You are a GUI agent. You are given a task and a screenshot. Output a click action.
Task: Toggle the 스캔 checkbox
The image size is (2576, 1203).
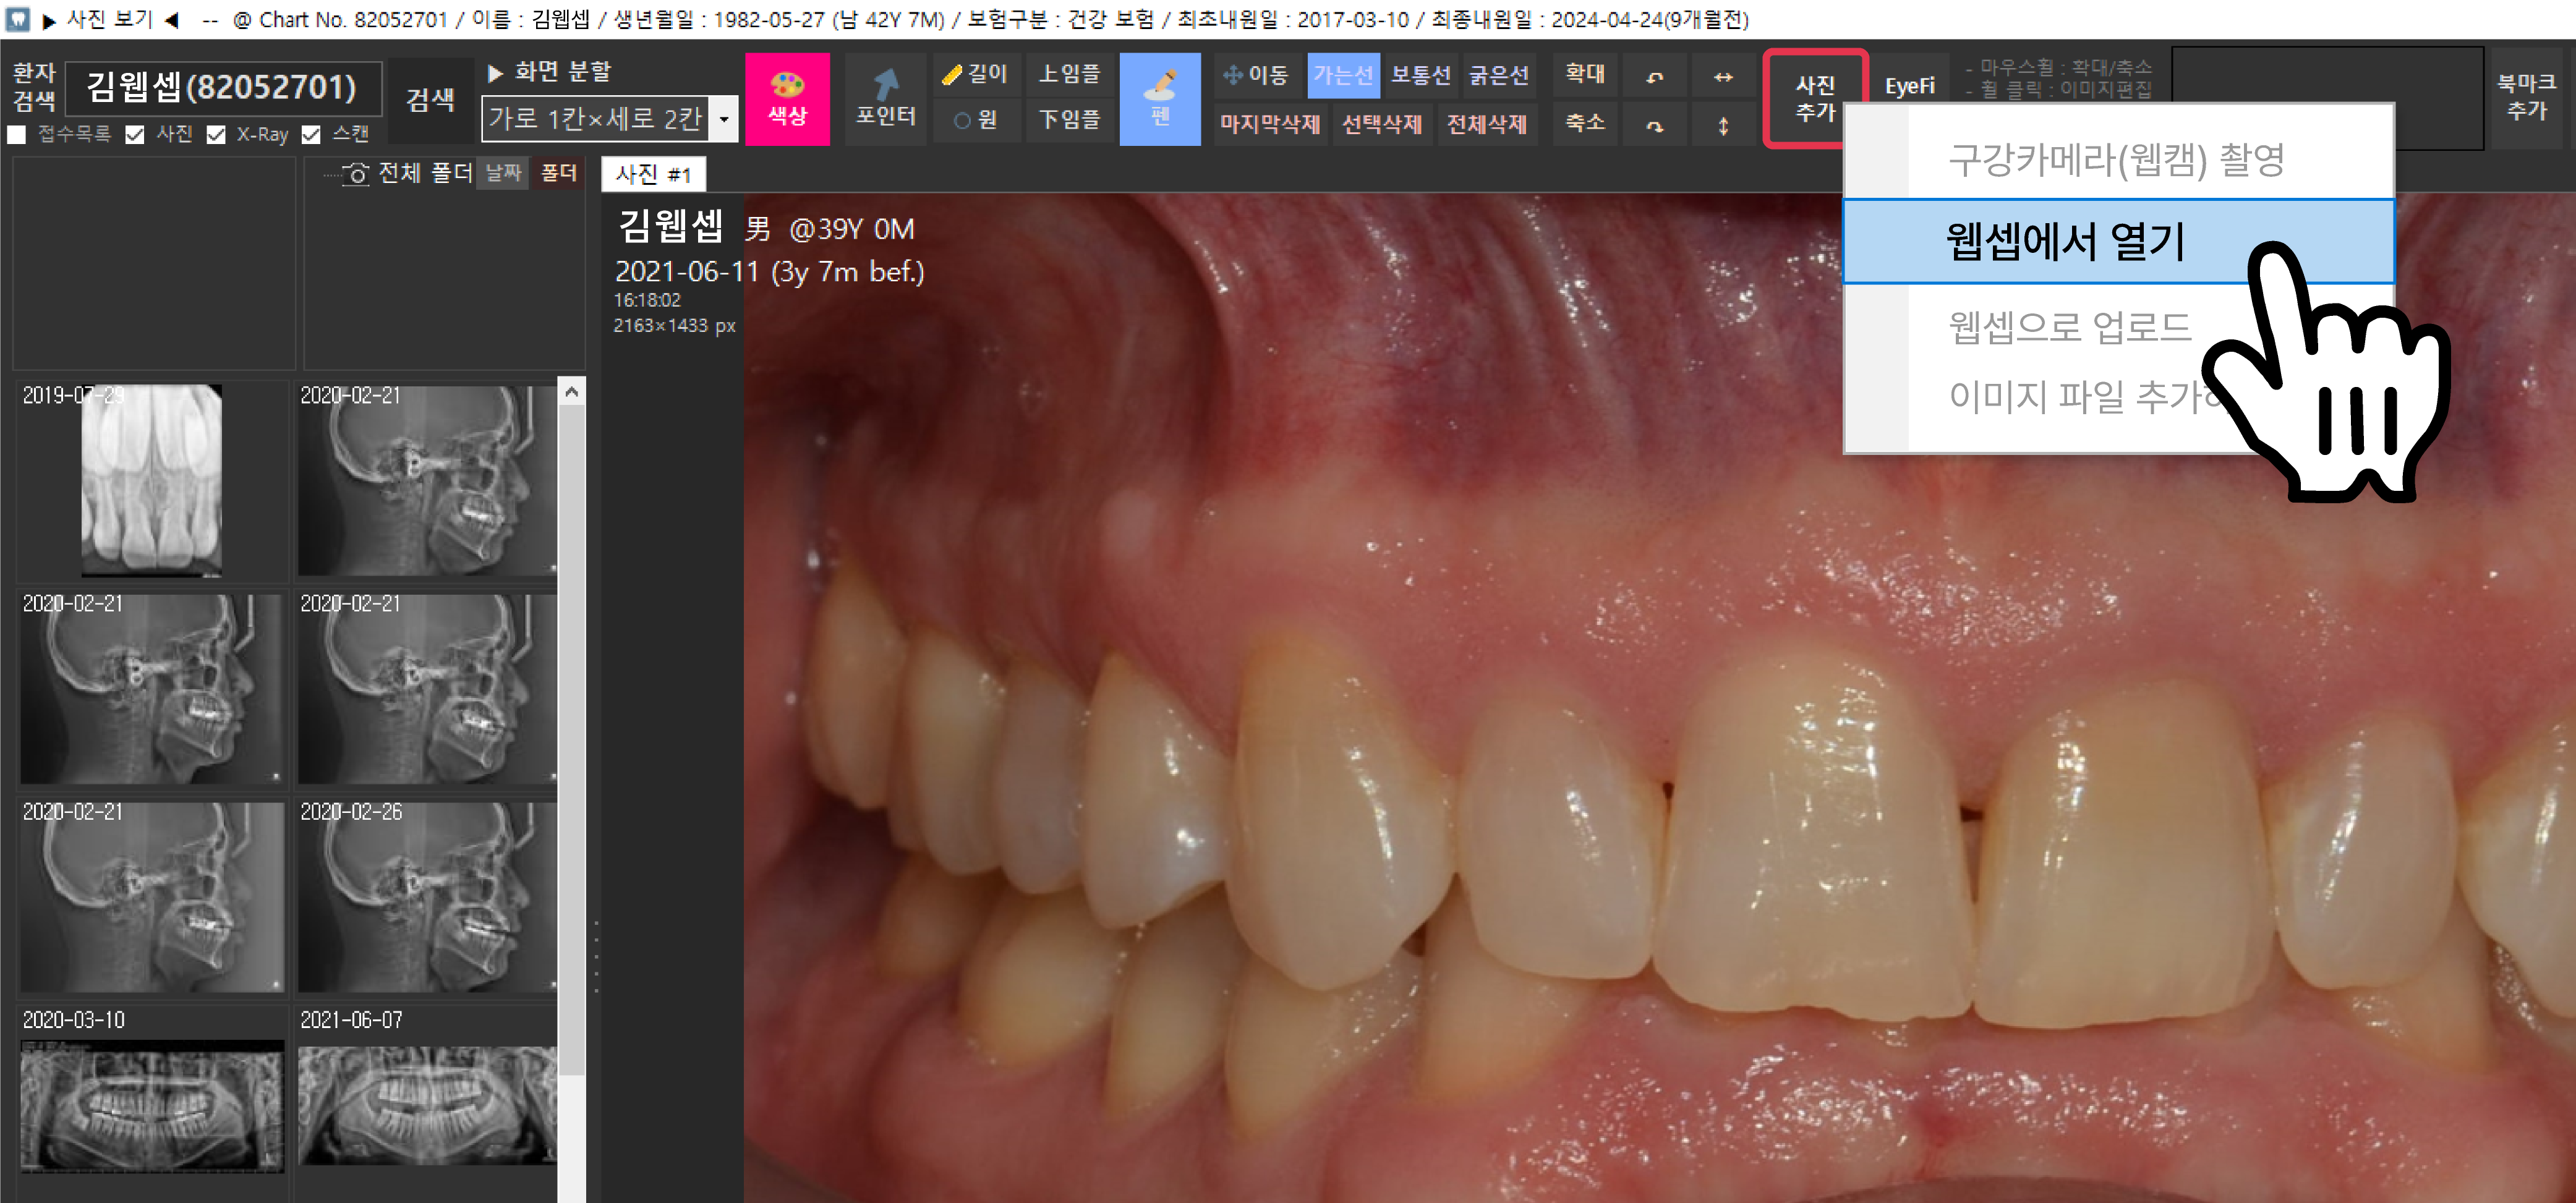click(311, 134)
